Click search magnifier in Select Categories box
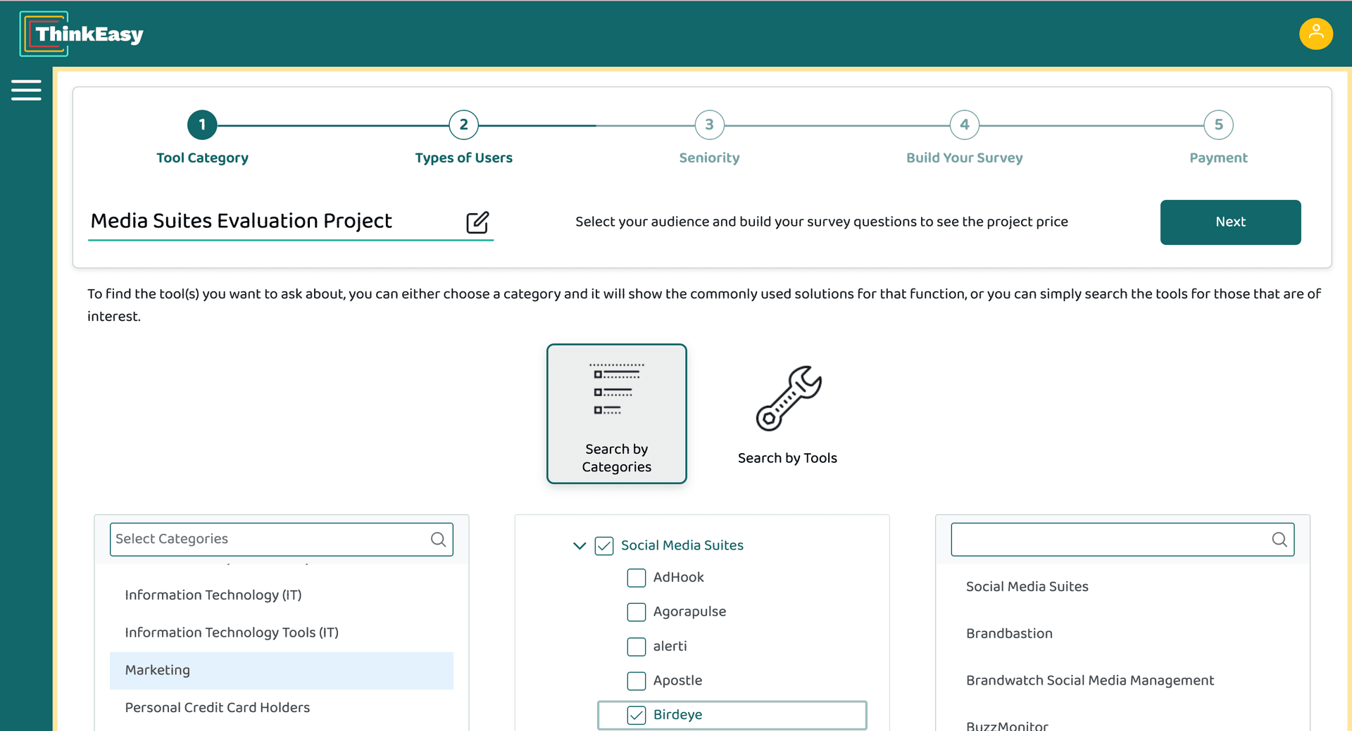Viewport: 1352px width, 731px height. (438, 540)
